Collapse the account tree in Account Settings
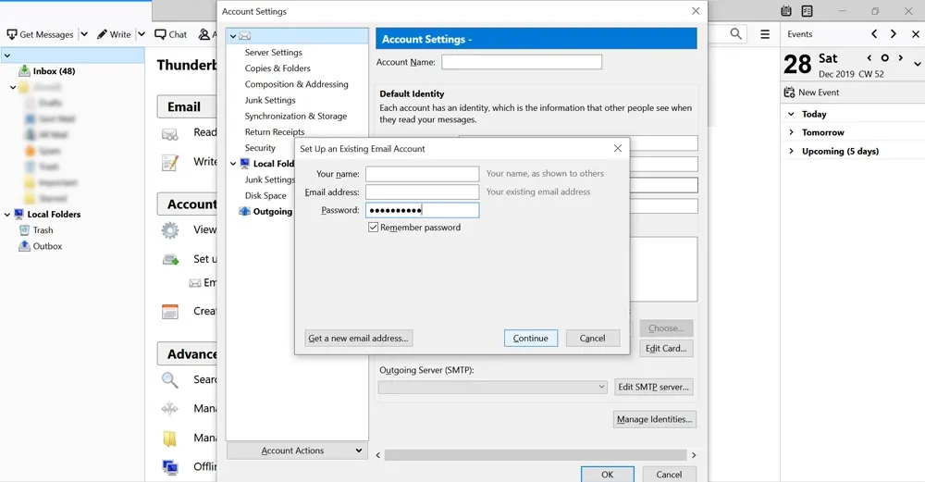Image resolution: width=925 pixels, height=482 pixels. click(x=233, y=37)
